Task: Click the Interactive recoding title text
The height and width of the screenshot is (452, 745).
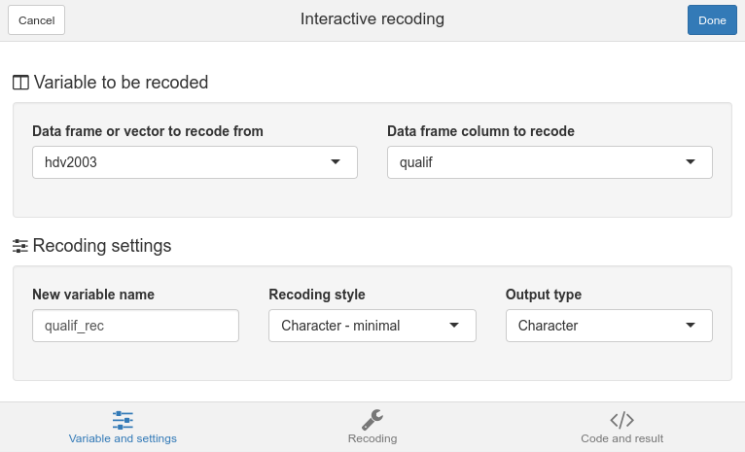Action: tap(372, 18)
